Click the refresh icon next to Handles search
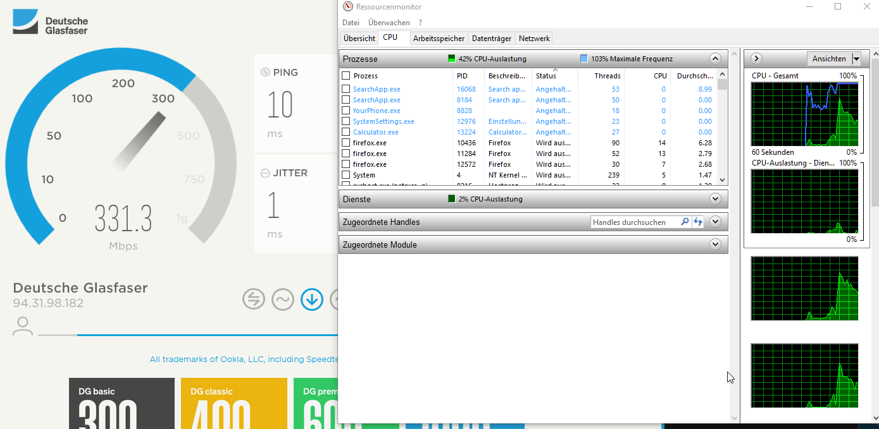This screenshot has height=429, width=879. [697, 222]
